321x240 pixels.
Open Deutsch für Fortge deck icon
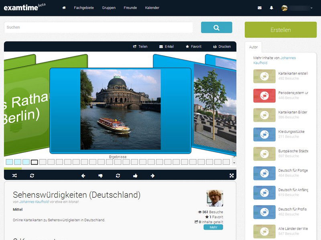point(264,173)
